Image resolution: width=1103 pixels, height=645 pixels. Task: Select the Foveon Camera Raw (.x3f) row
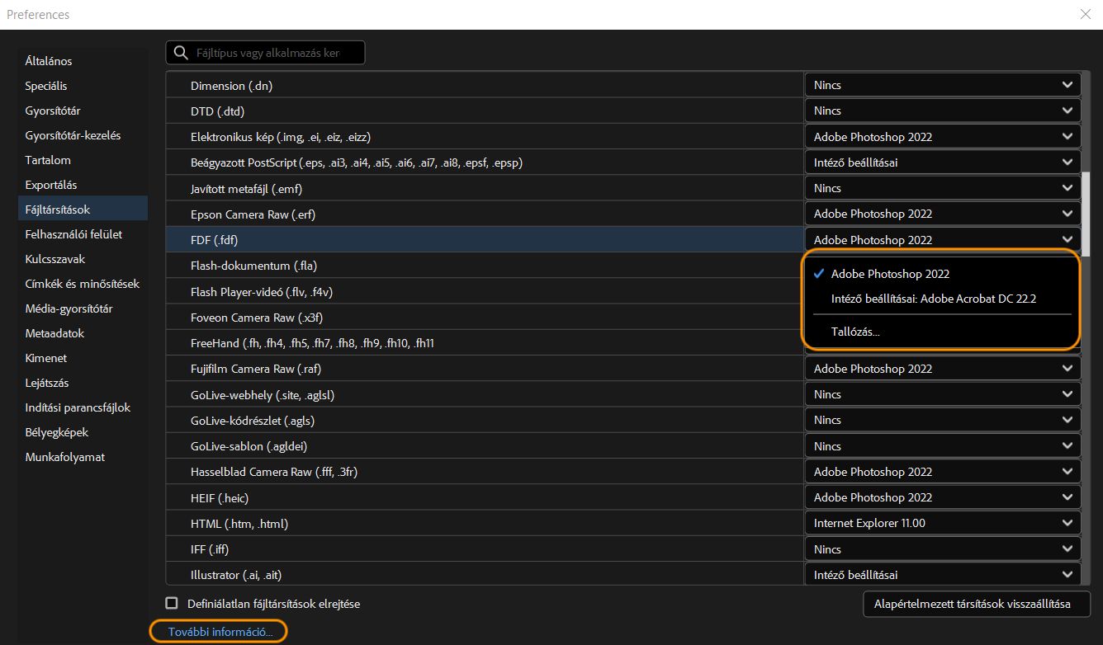click(485, 317)
